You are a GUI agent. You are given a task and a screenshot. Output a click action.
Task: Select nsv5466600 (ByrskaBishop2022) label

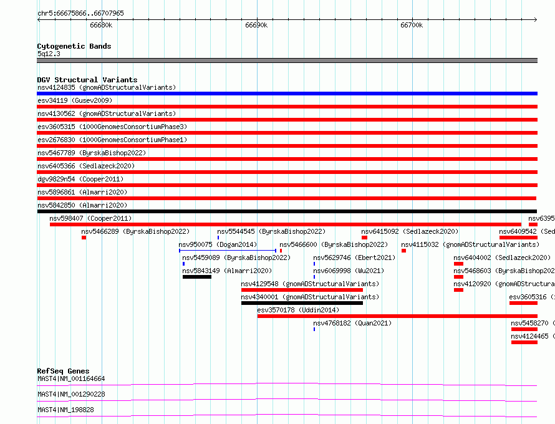click(x=334, y=244)
